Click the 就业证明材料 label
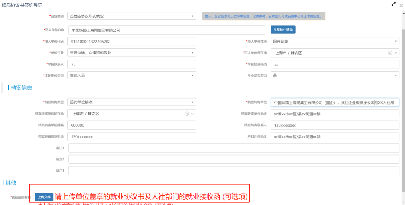This screenshot has height=205, width=405. click(21, 197)
